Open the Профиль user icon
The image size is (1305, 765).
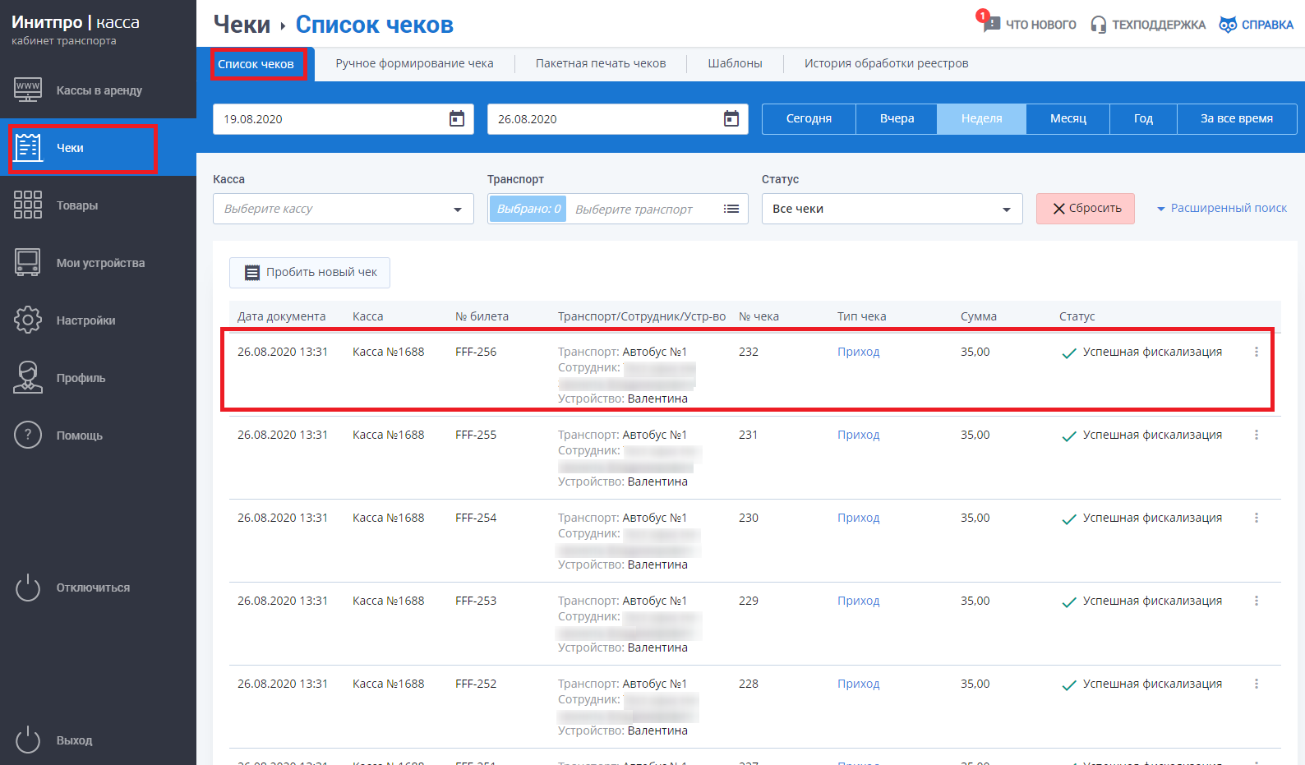28,377
